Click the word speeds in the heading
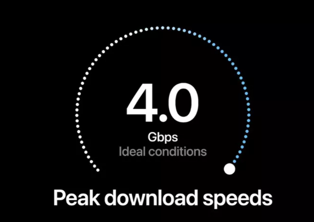The height and width of the screenshot is (222, 314). pos(237,198)
